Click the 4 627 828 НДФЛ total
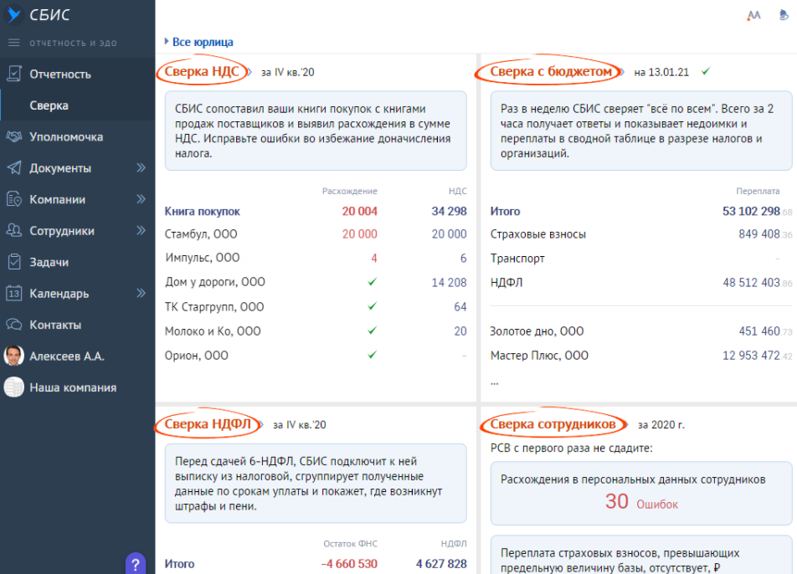This screenshot has width=797, height=574. pos(441,564)
